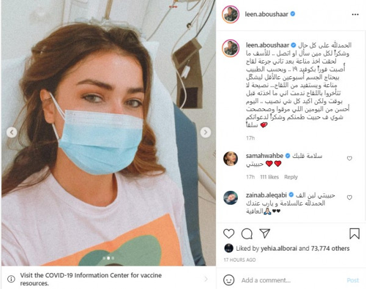Go to the previous photo arrow

point(12,132)
